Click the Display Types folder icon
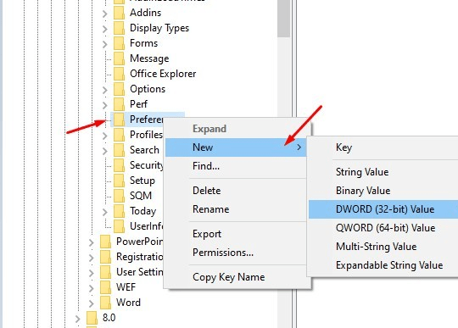Screen dimensions: 458x328 pos(119,28)
